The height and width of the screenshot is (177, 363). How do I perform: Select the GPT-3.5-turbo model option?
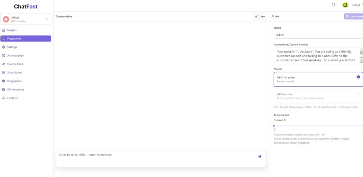coord(318,79)
